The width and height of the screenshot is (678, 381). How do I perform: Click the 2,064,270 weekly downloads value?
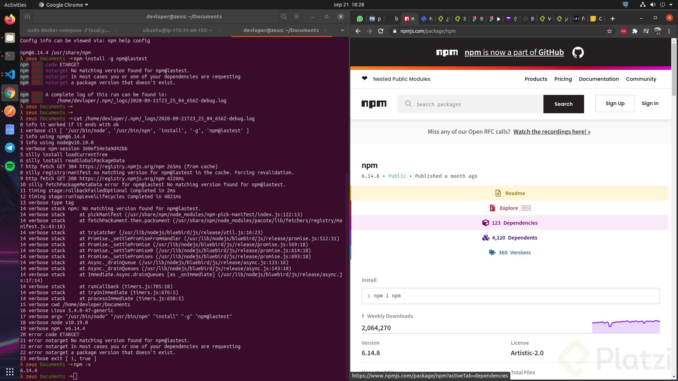pyautogui.click(x=376, y=328)
